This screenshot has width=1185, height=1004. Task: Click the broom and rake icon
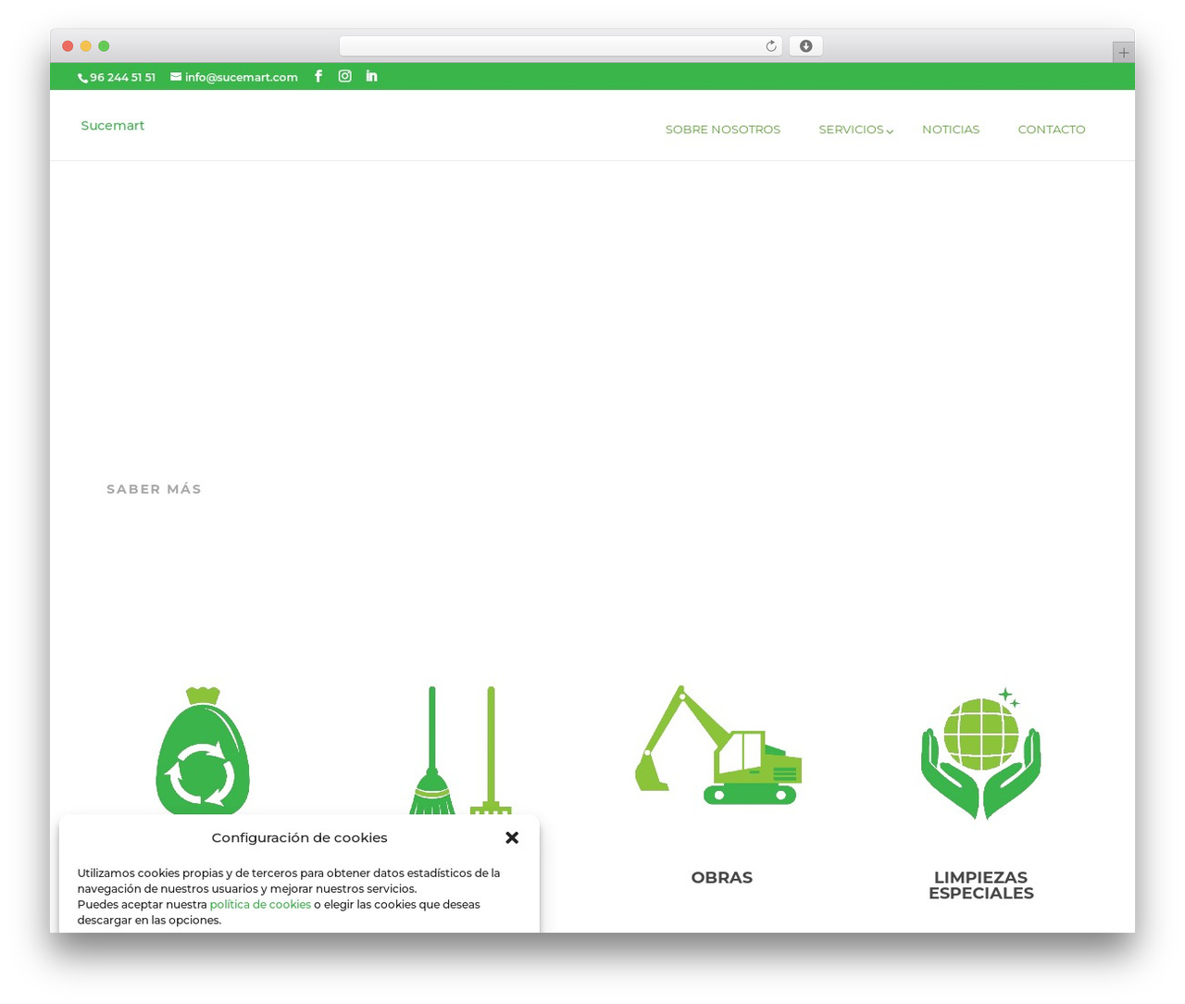tap(460, 750)
